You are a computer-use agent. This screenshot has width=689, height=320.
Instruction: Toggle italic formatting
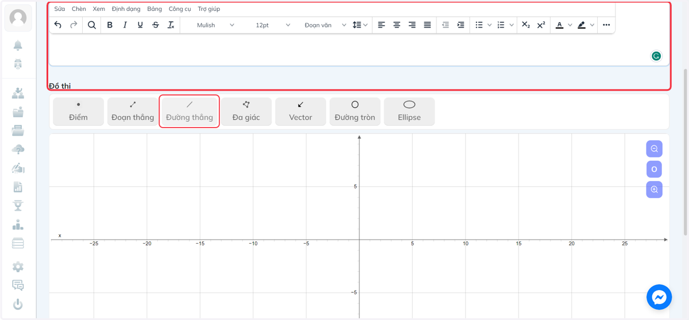tap(125, 25)
